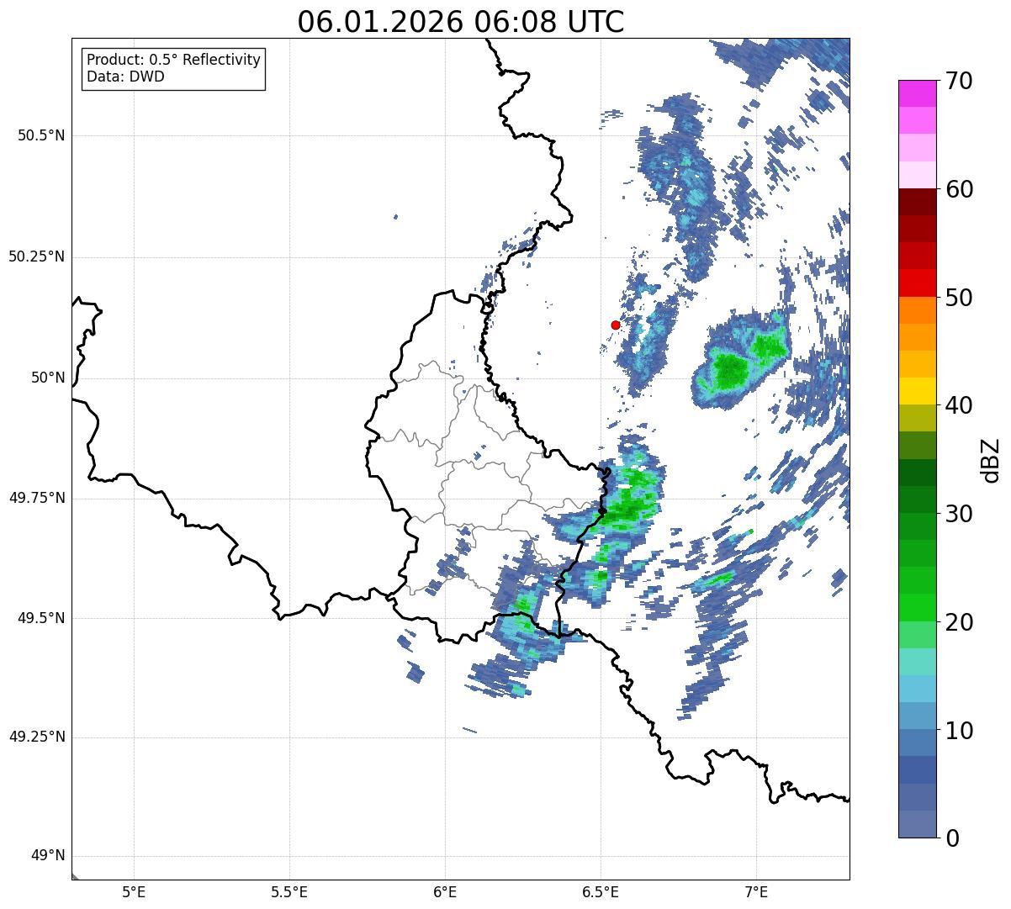Viewport: 1011px width, 909px height.
Task: Click the title '06.01.2026 06:08 UTC'
Action: [461, 22]
